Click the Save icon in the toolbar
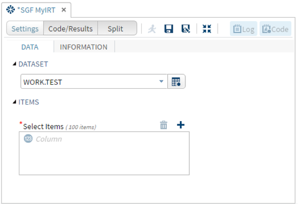The width and height of the screenshot is (298, 204). pyautogui.click(x=169, y=29)
